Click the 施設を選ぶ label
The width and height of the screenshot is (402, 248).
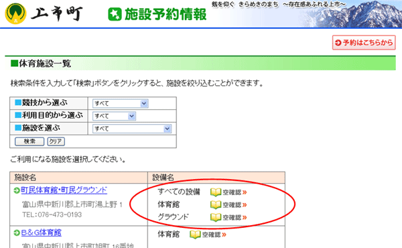point(41,128)
